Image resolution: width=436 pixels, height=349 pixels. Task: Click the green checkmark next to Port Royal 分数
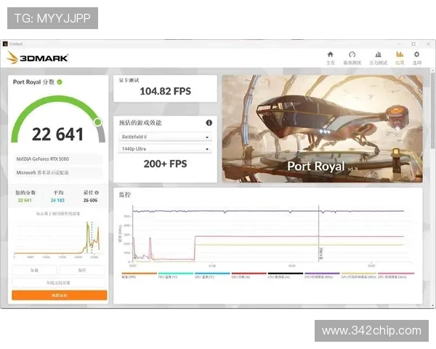click(60, 82)
